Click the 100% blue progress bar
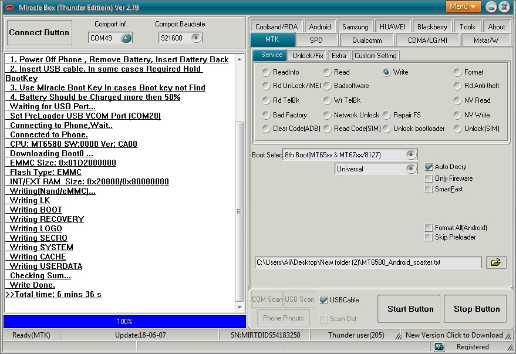The height and width of the screenshot is (354, 516). (124, 322)
